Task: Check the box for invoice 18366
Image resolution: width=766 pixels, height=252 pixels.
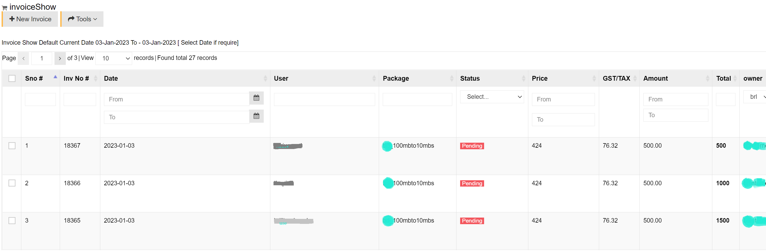Action: (12, 183)
